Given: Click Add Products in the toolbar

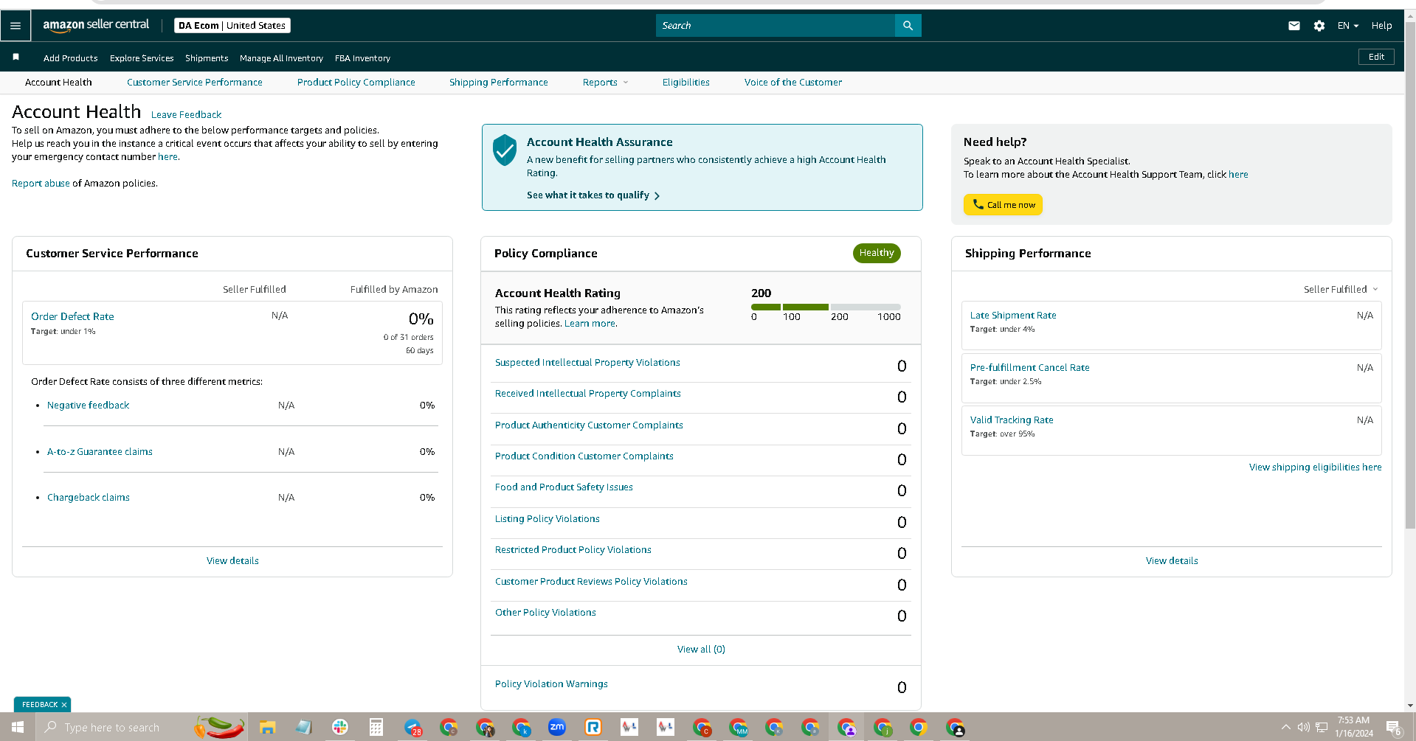Looking at the screenshot, I should 70,58.
